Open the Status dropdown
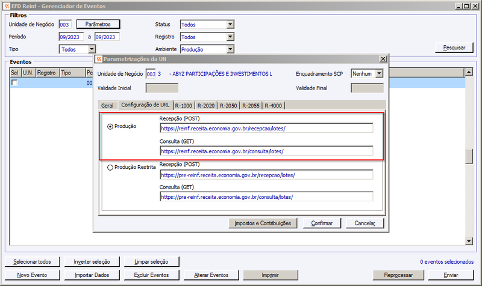482x286 pixels. point(230,25)
